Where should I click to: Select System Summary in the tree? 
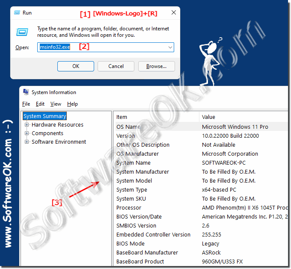pyautogui.click(x=45, y=116)
